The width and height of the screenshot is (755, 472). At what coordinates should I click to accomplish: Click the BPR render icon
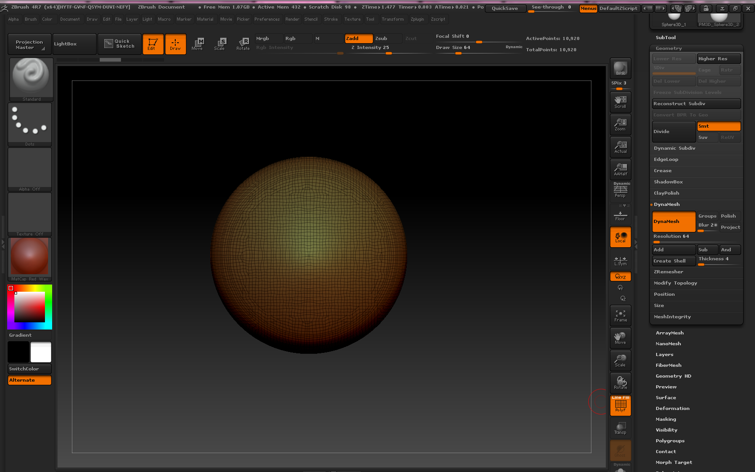pyautogui.click(x=620, y=68)
